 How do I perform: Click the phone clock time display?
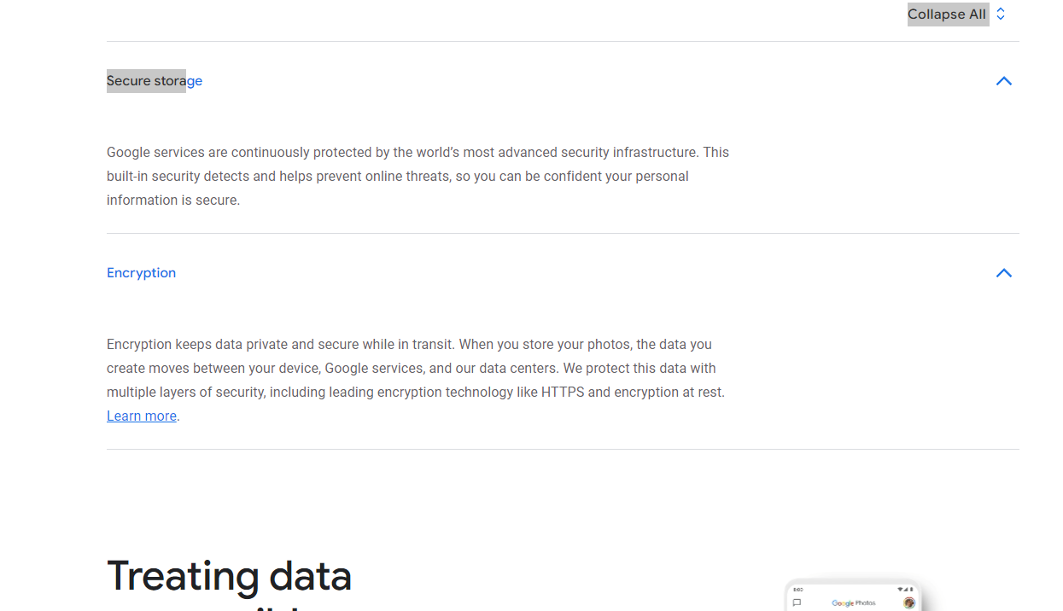pyautogui.click(x=797, y=590)
